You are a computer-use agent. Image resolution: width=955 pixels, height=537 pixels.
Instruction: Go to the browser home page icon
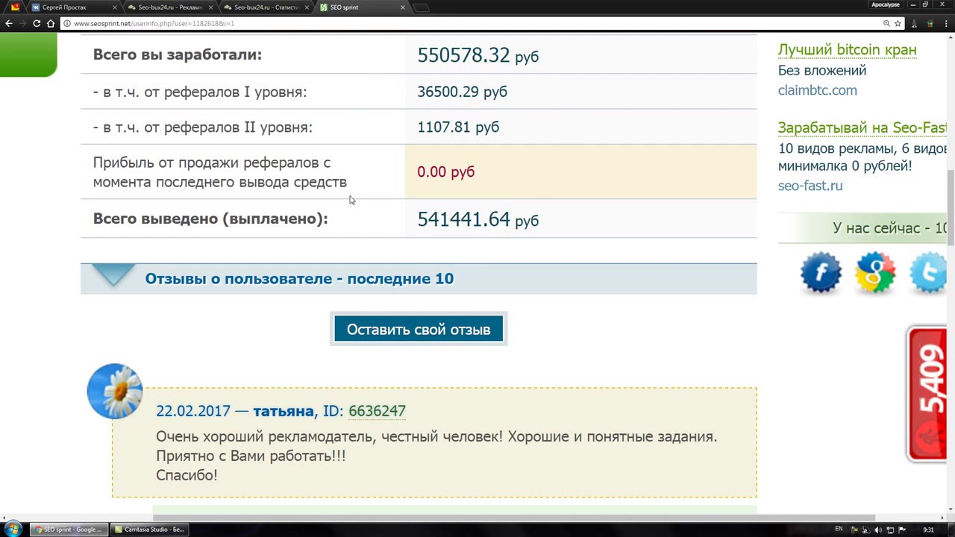pyautogui.click(x=51, y=23)
